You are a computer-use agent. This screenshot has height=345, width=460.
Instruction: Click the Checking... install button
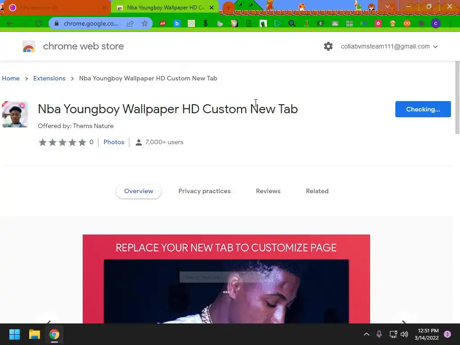pyautogui.click(x=423, y=109)
